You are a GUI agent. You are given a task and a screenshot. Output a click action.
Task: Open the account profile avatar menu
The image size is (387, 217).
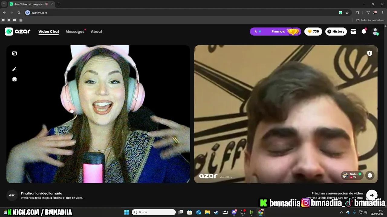pos(375,31)
